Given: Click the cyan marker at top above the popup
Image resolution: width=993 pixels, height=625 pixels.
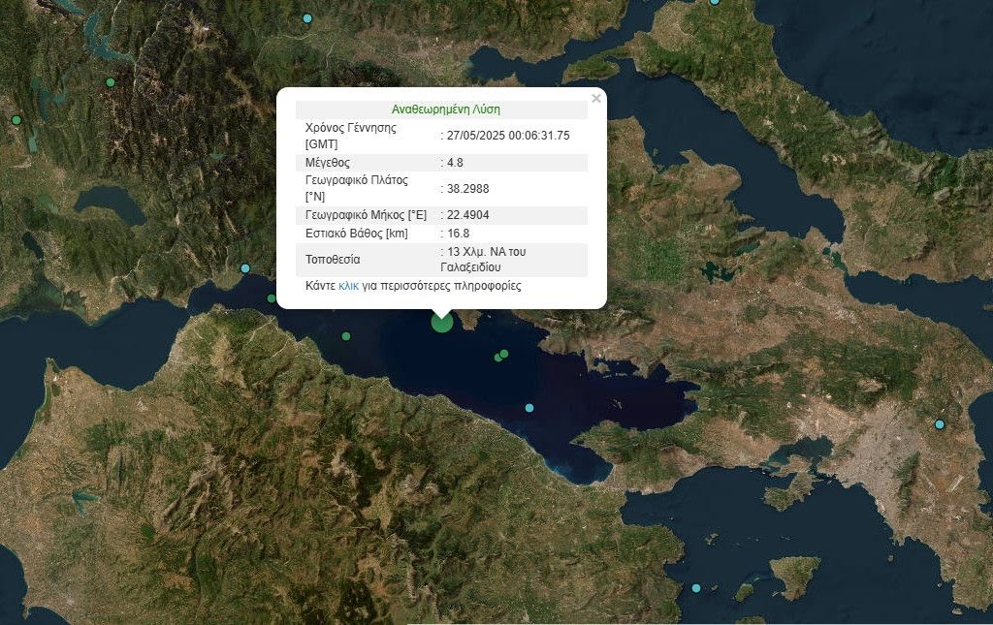Looking at the screenshot, I should coord(307,18).
